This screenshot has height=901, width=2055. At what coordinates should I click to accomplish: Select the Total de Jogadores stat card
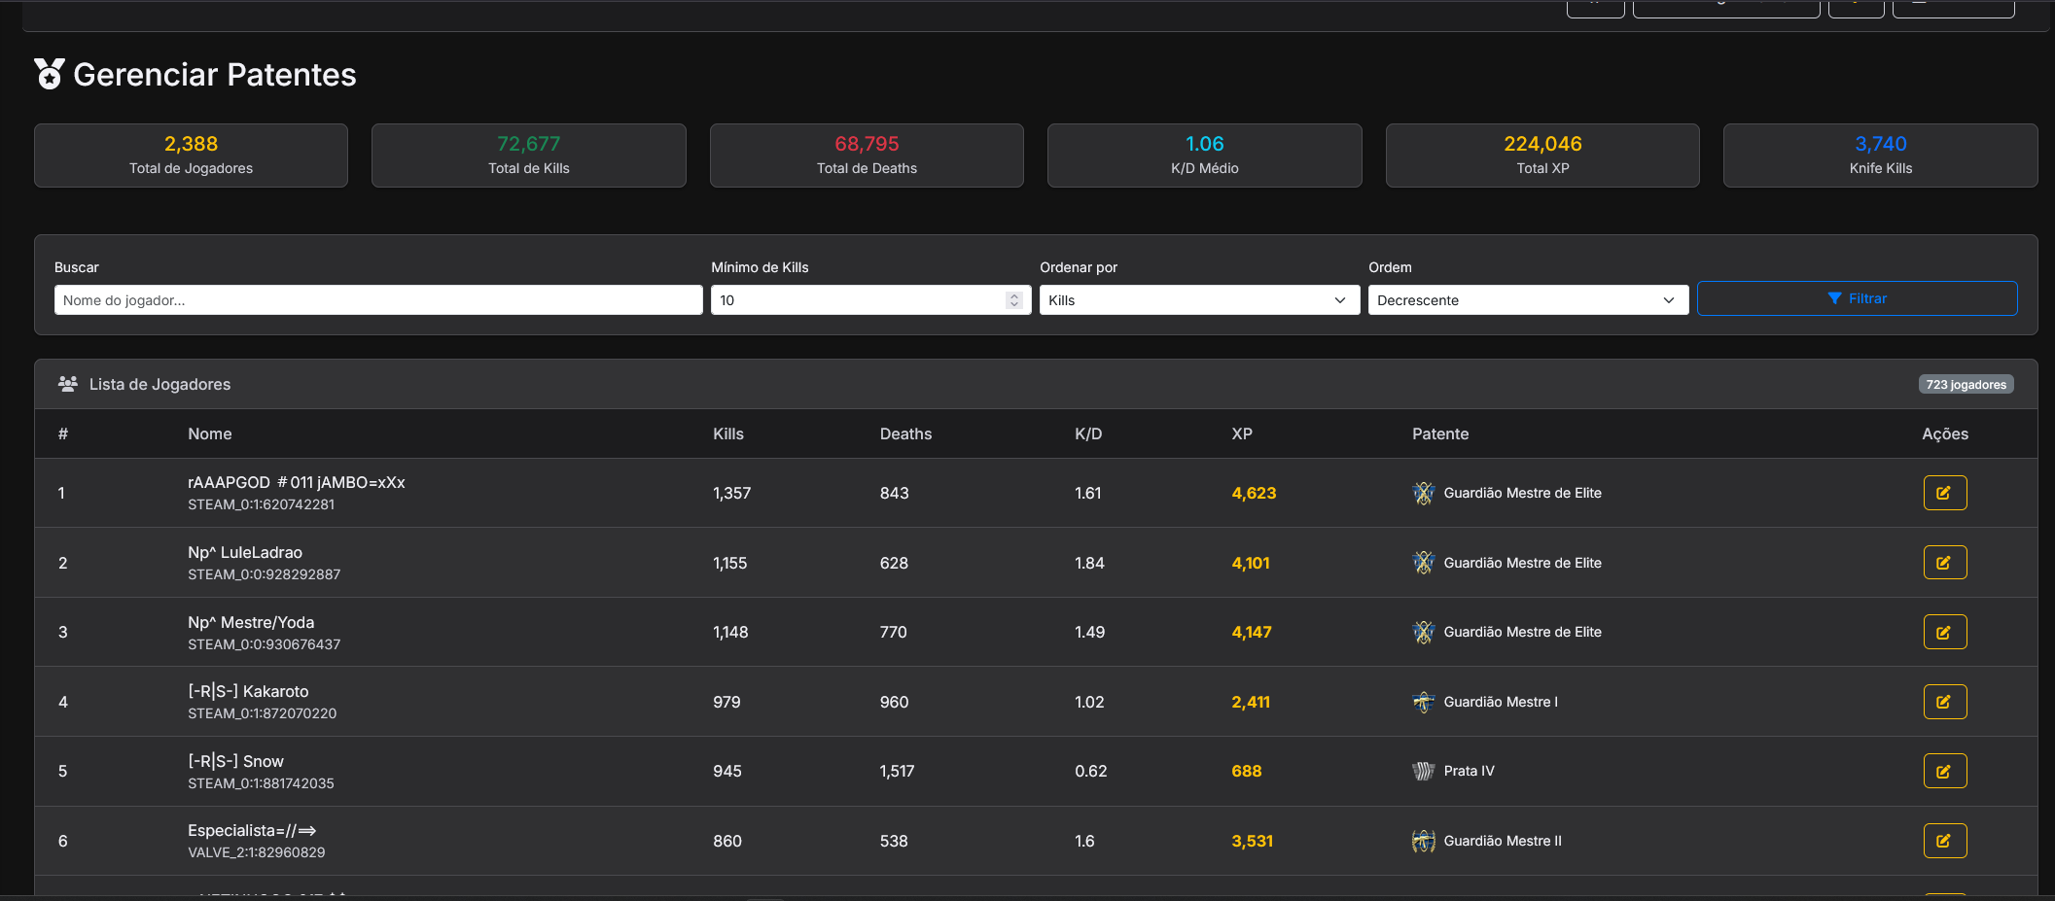coord(191,156)
